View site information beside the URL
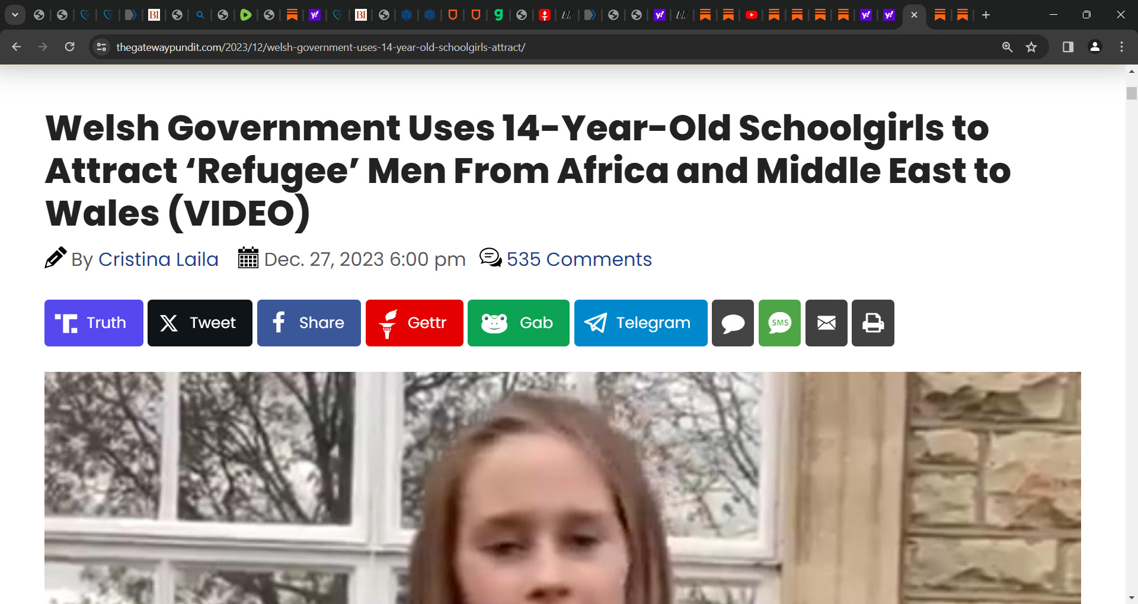Viewport: 1138px width, 604px height. click(x=102, y=47)
